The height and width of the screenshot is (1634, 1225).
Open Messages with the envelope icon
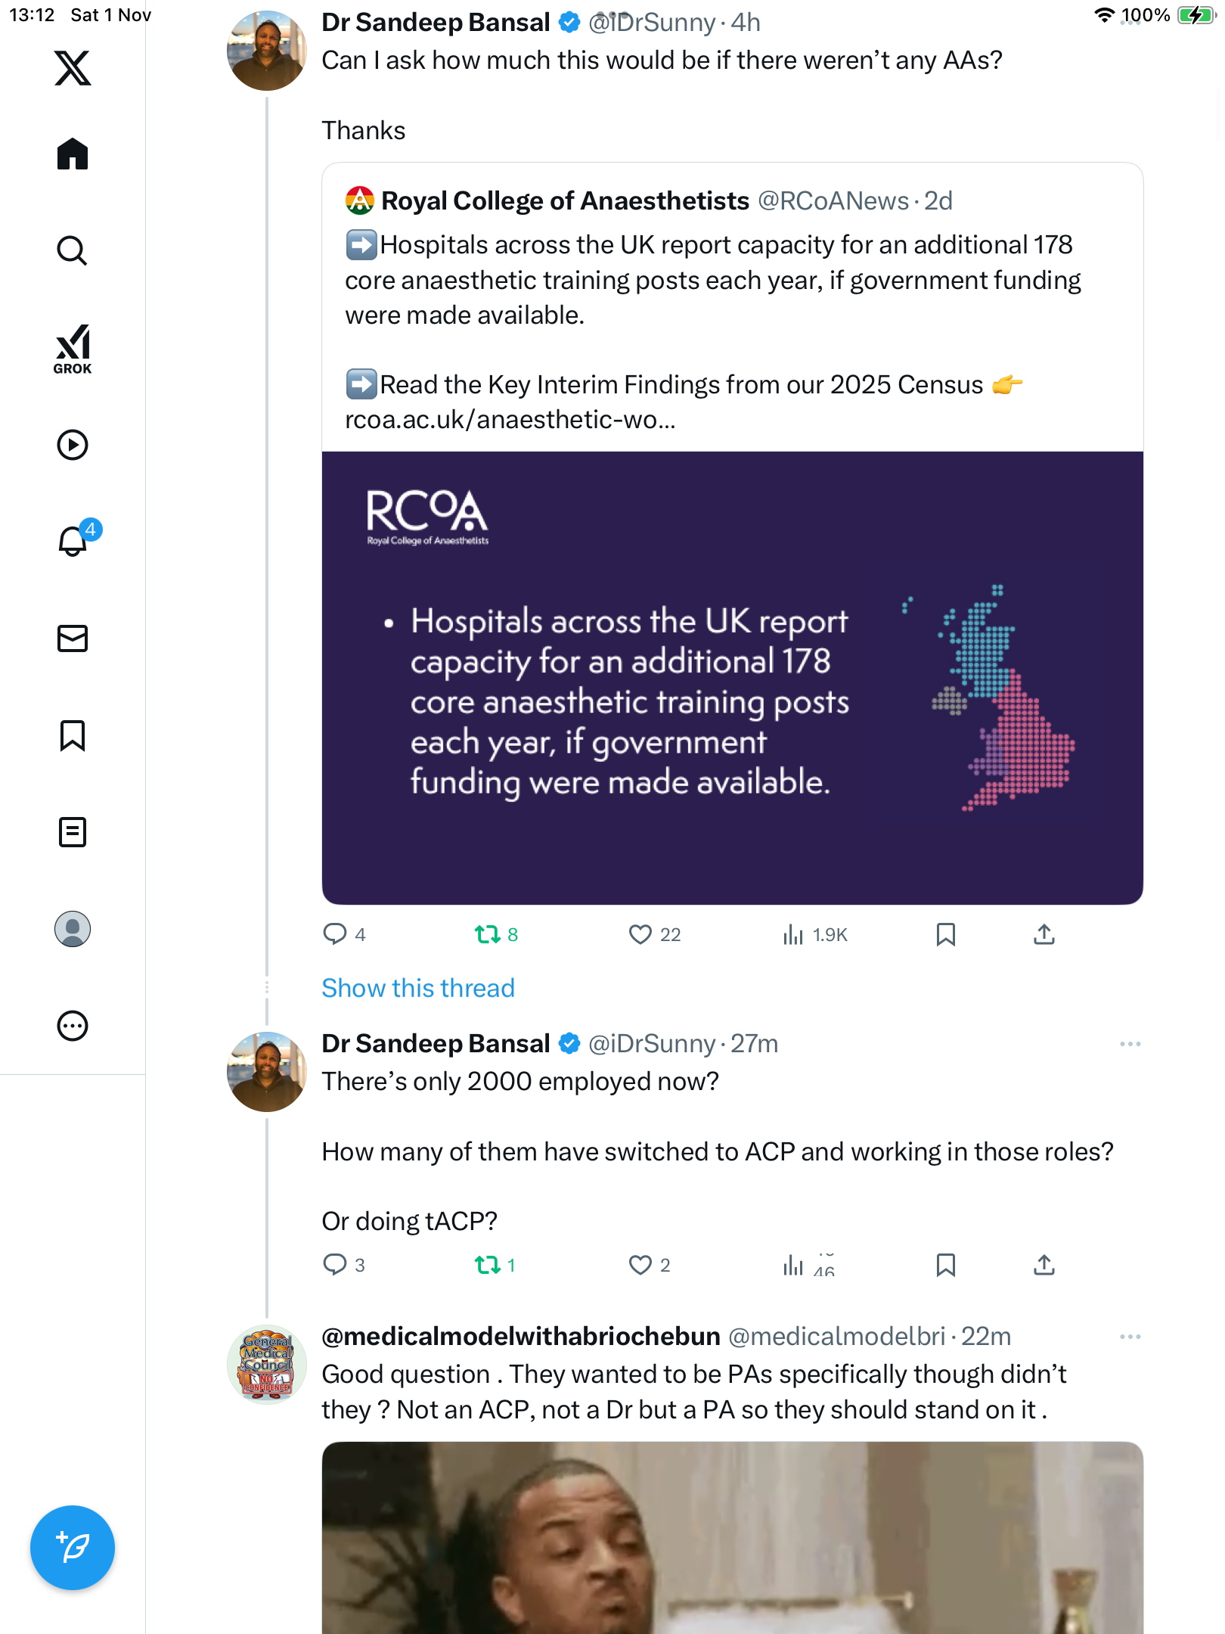tap(73, 638)
